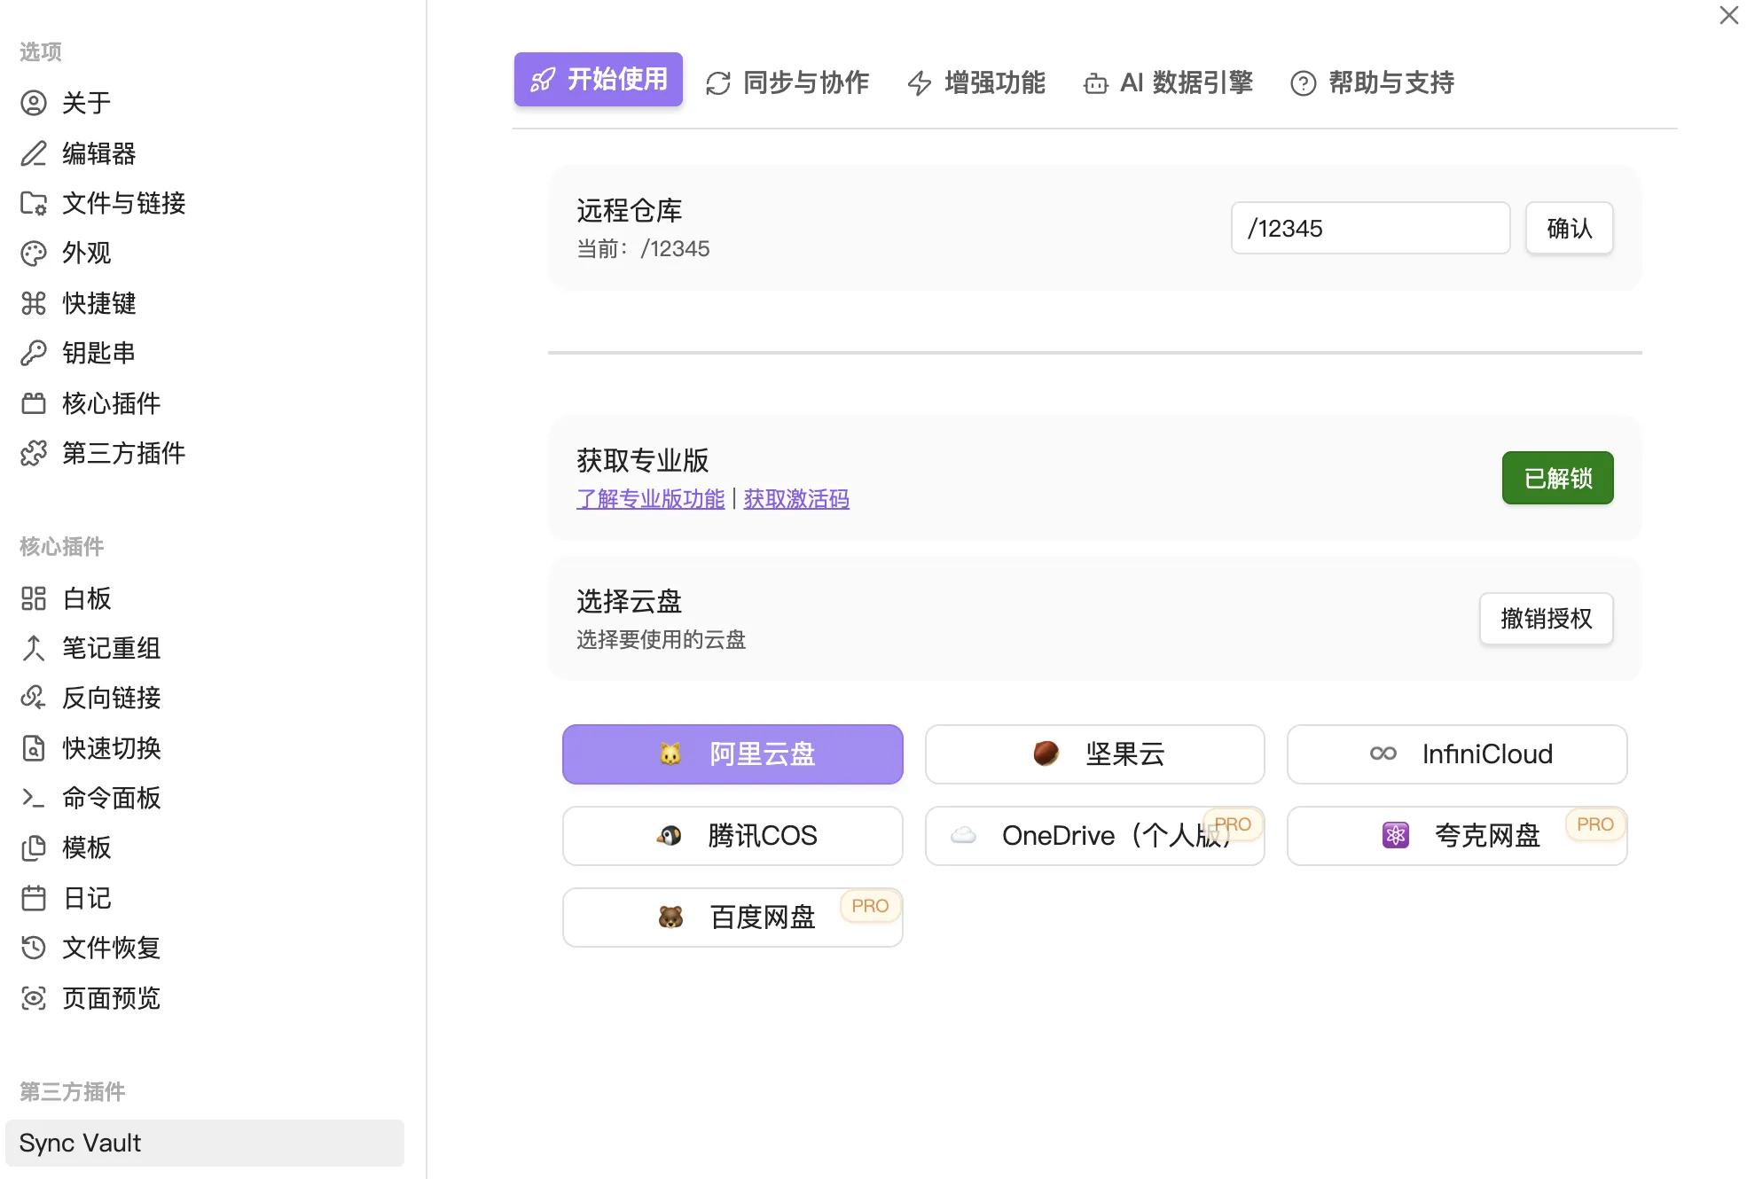Click the 页面预览 scan-eye icon
Viewport: 1747px width, 1179px height.
coord(34,998)
